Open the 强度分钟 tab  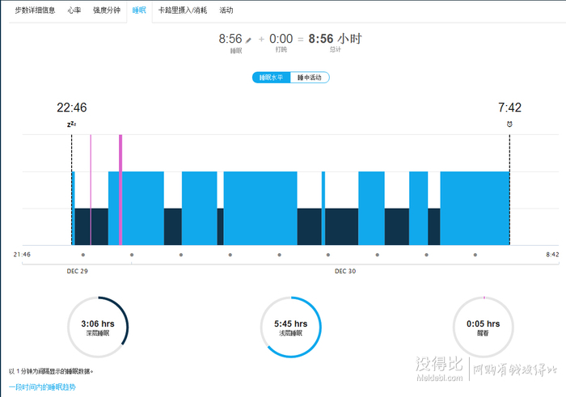tap(107, 11)
